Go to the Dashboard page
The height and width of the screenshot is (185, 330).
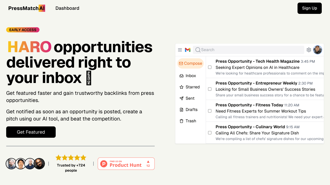[67, 8]
